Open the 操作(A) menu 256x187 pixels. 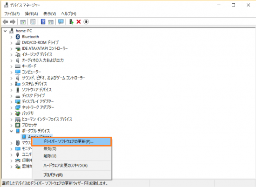(31, 13)
